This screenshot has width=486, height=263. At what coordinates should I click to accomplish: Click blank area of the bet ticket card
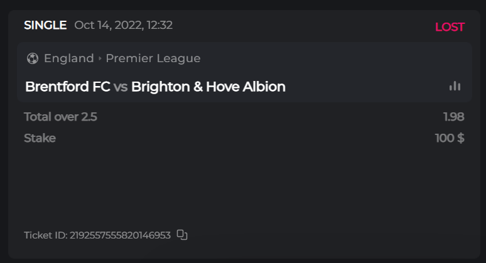(x=251, y=188)
